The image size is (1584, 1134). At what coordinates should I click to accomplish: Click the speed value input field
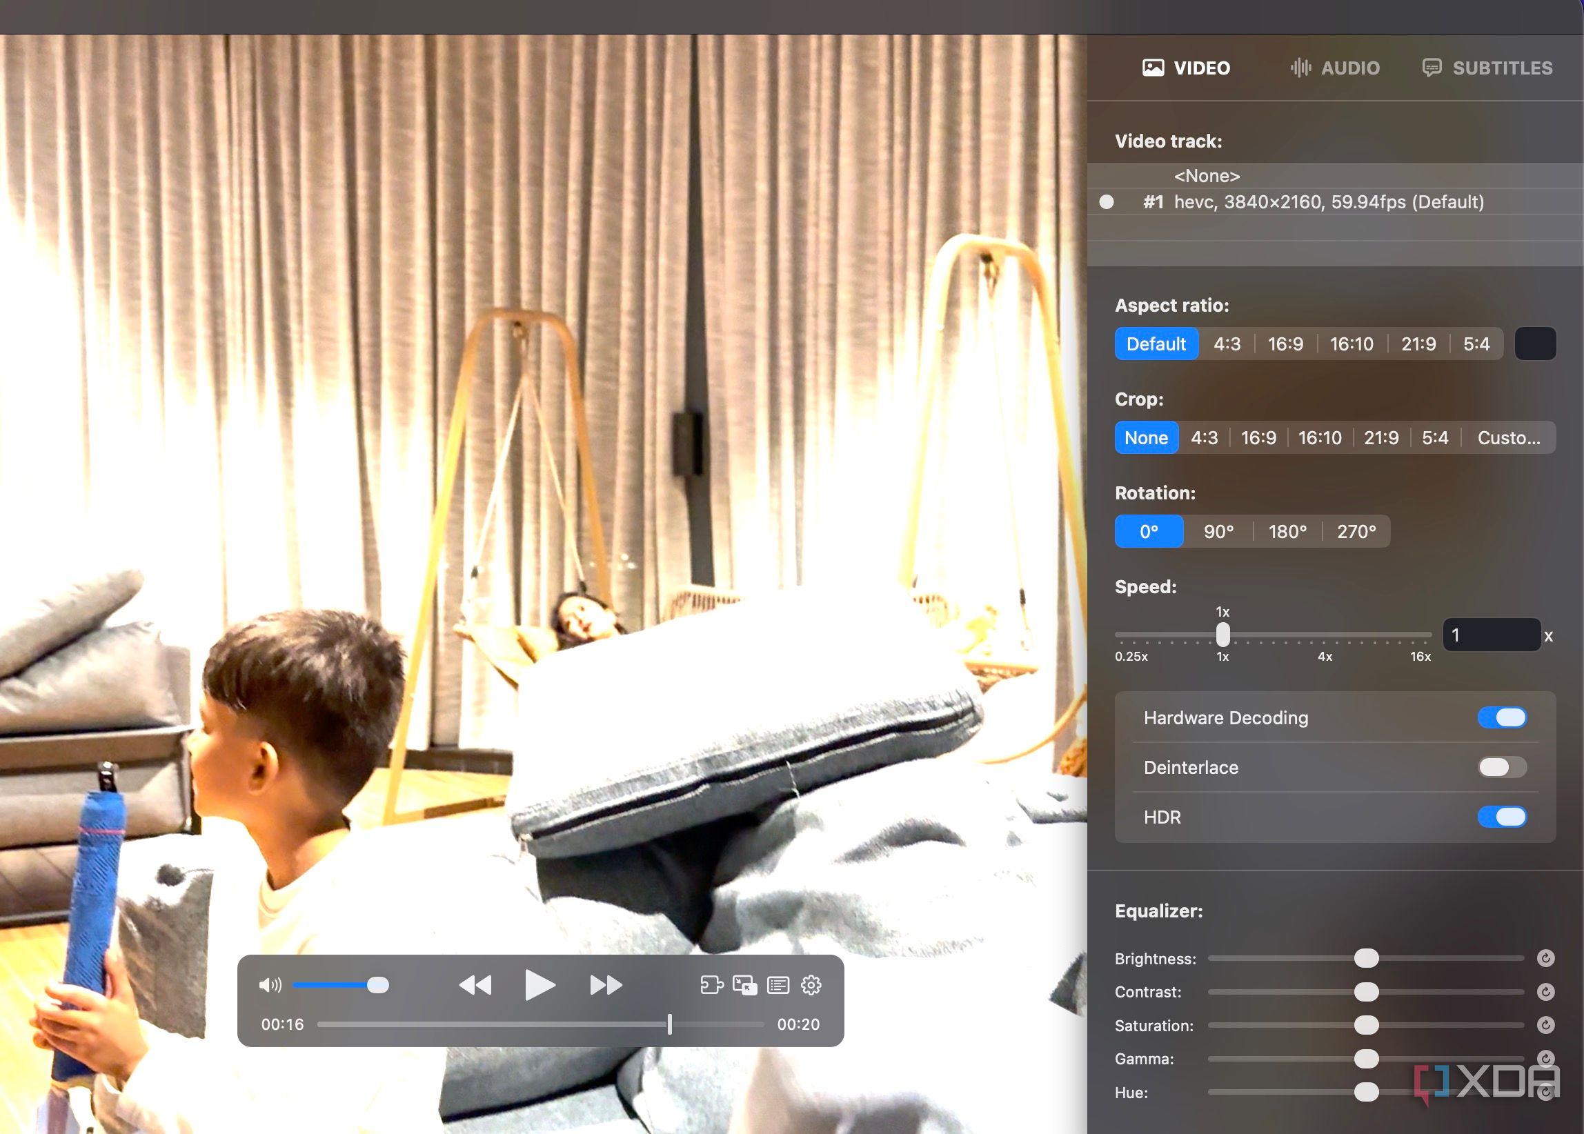1492,635
